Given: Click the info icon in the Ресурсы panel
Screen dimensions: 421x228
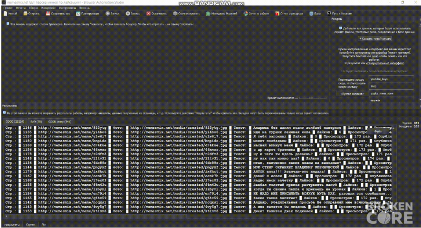Looking at the screenshot, I should (x=340, y=28).
